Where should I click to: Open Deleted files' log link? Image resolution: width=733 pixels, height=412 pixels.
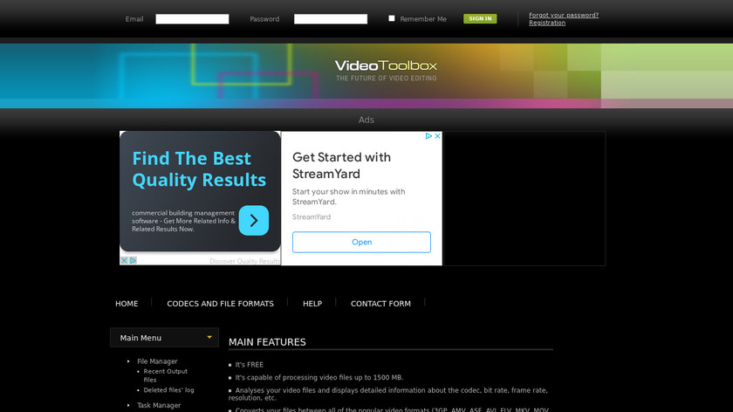point(168,390)
